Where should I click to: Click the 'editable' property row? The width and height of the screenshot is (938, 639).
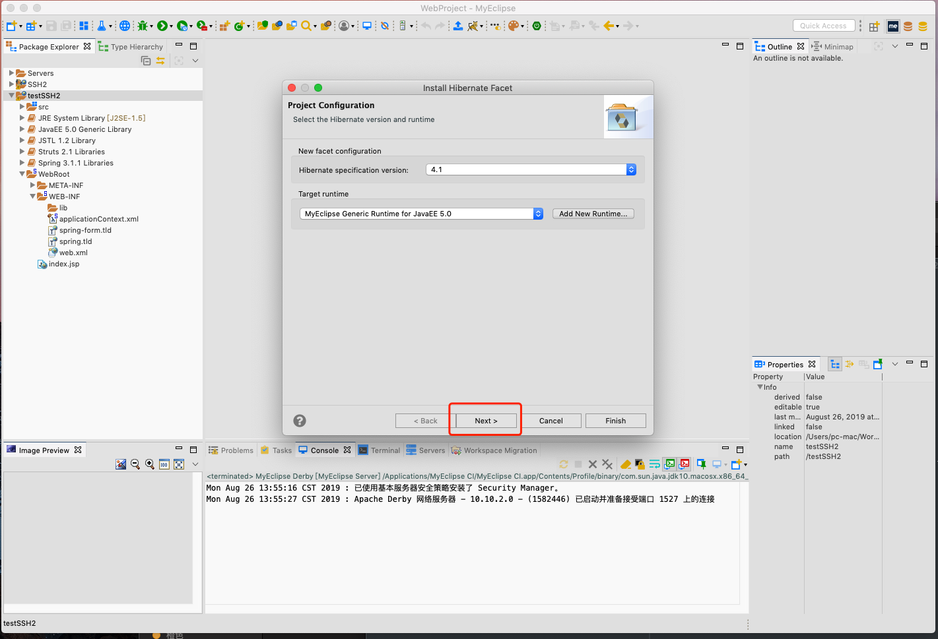coord(817,407)
